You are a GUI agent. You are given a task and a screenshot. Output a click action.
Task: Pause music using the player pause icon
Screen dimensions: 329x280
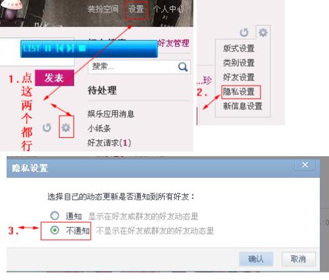point(48,48)
